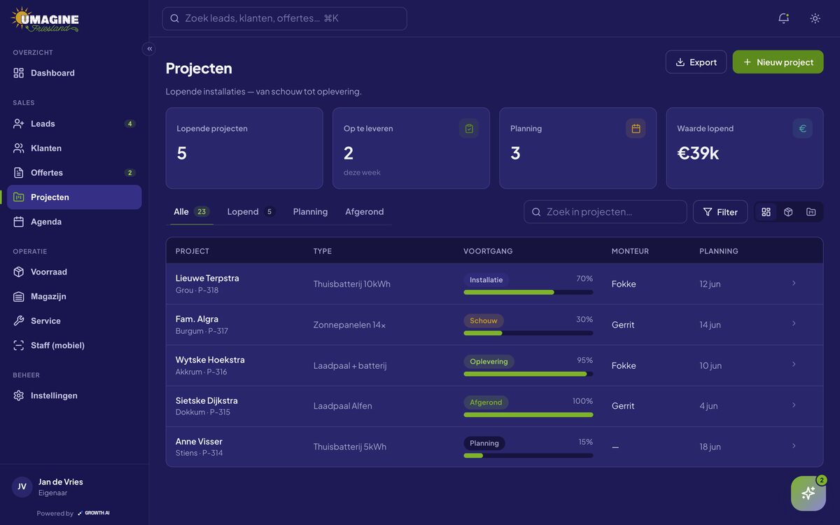Open Staff (mobiel) in the sidebar
The width and height of the screenshot is (840, 525).
[74, 345]
